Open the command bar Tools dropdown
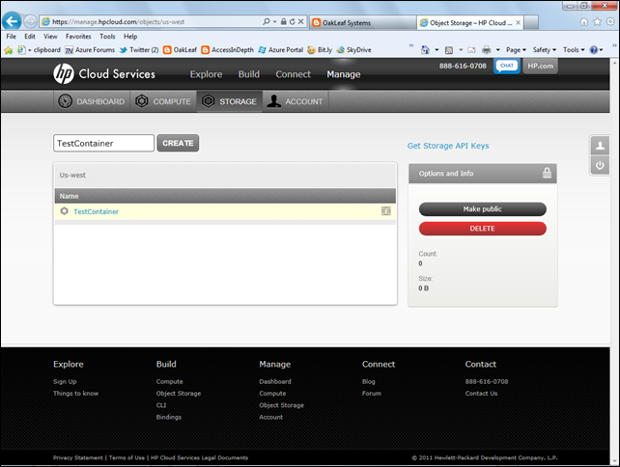This screenshot has height=467, width=620. pyautogui.click(x=574, y=50)
